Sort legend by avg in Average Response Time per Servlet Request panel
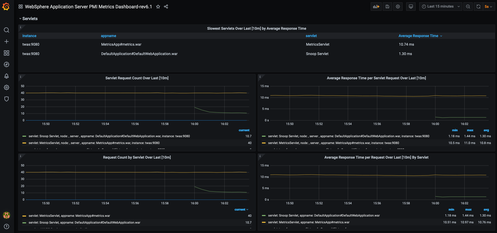497x233 pixels. coord(486,130)
